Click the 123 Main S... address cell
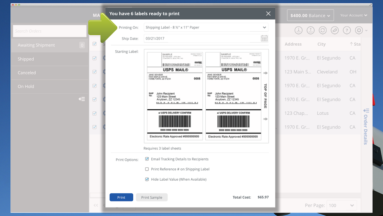This screenshot has height=216, width=383. 298,72
